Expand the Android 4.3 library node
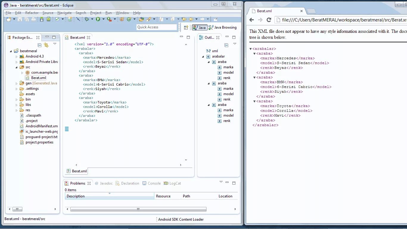The image size is (407, 229). [x=17, y=56]
